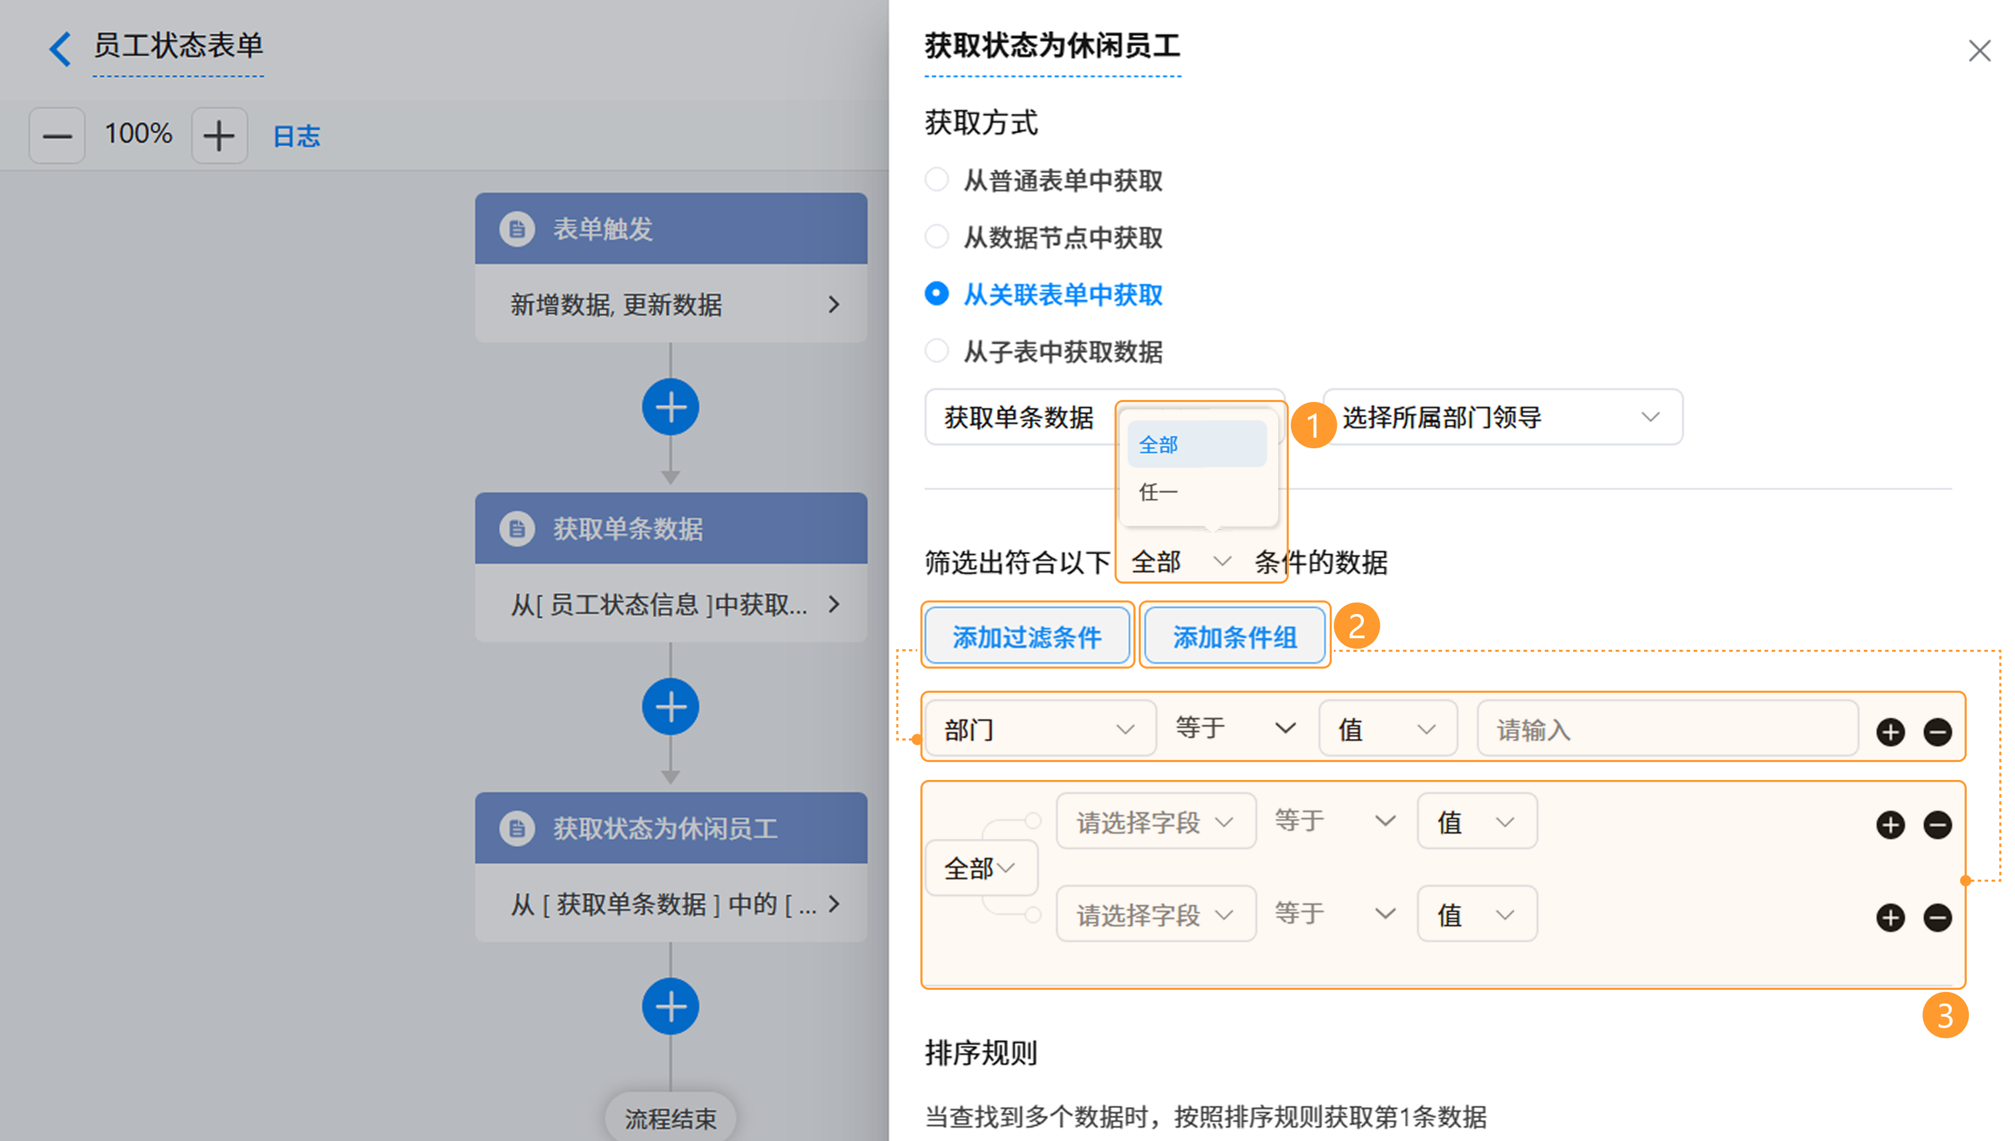Open the 新增数据, 更新数据 node details

(671, 304)
